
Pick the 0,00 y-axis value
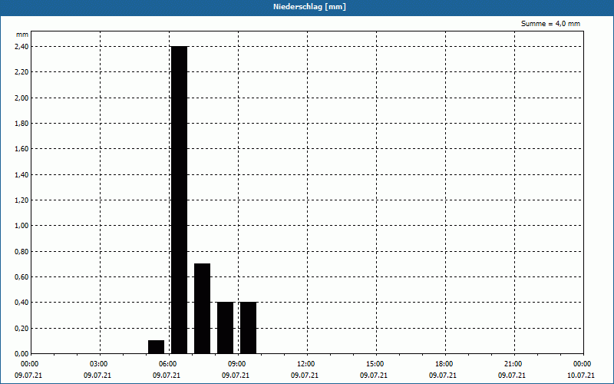(x=21, y=354)
